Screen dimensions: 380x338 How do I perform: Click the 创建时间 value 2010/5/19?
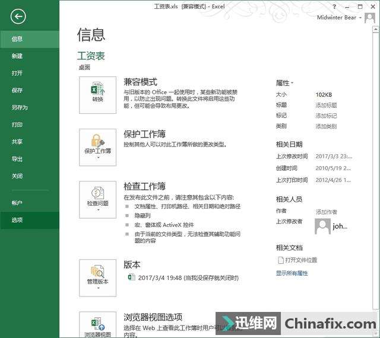333,168
